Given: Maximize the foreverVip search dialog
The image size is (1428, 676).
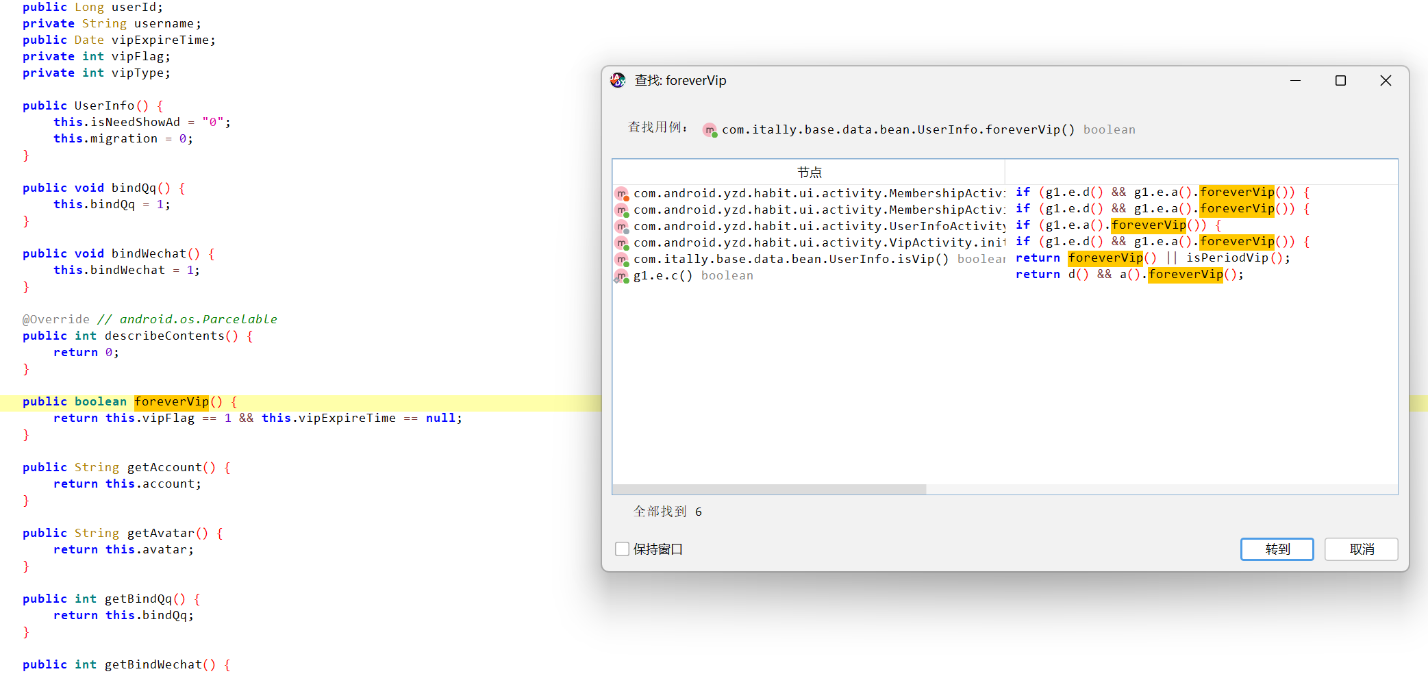Looking at the screenshot, I should coord(1340,81).
